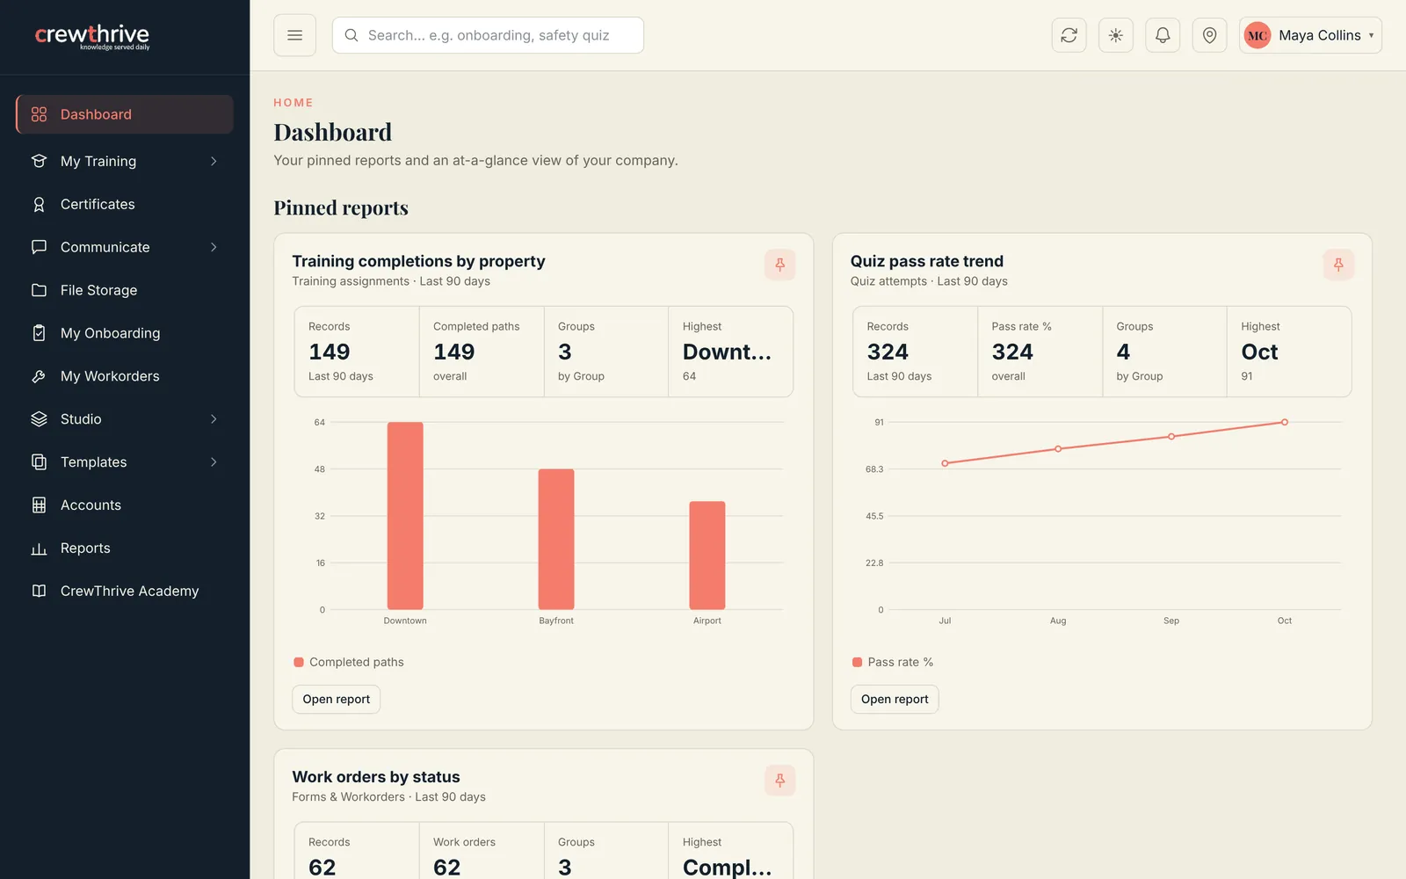The height and width of the screenshot is (879, 1406).
Task: Click the HOME breadcrumb link
Action: point(293,103)
